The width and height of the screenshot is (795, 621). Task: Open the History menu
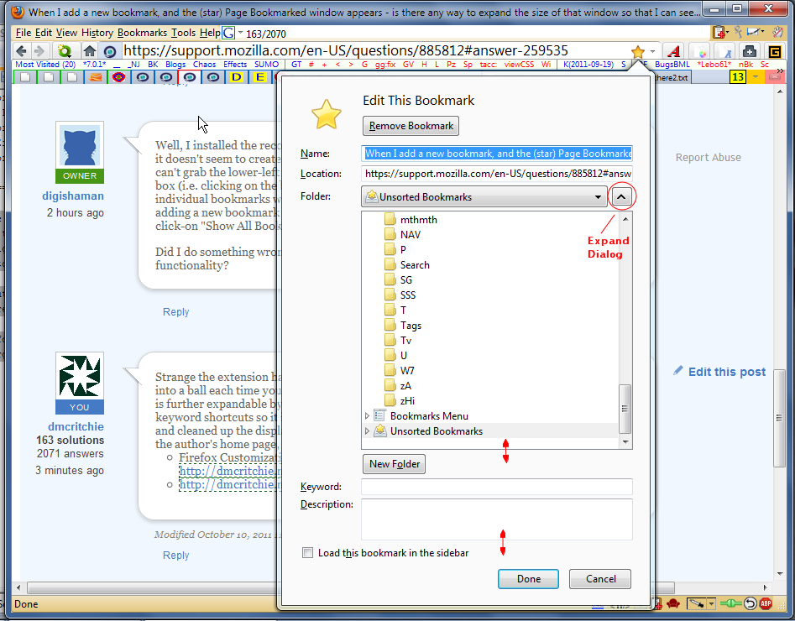pos(97,33)
